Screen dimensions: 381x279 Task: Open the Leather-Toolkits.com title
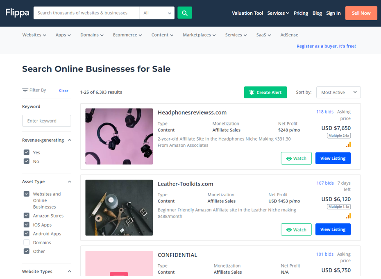[x=186, y=184]
